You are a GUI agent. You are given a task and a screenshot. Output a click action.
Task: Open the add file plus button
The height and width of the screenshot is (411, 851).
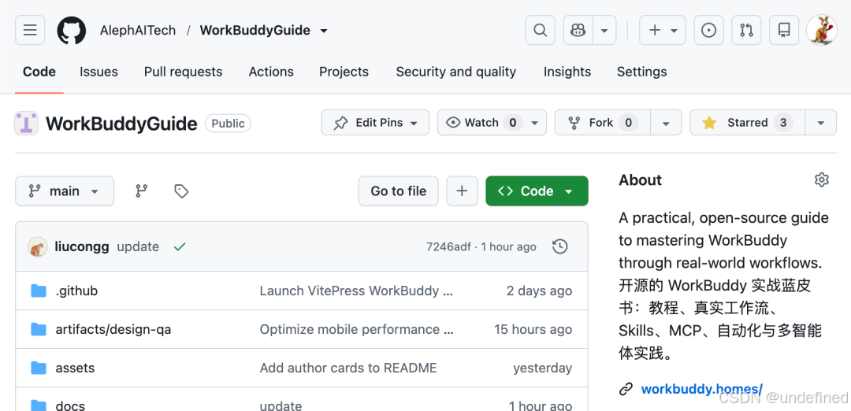pyautogui.click(x=462, y=191)
